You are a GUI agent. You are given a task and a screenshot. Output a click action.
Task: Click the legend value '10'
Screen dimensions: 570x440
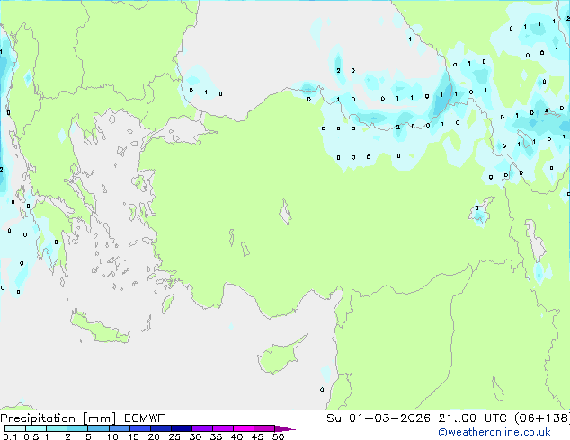click(112, 436)
